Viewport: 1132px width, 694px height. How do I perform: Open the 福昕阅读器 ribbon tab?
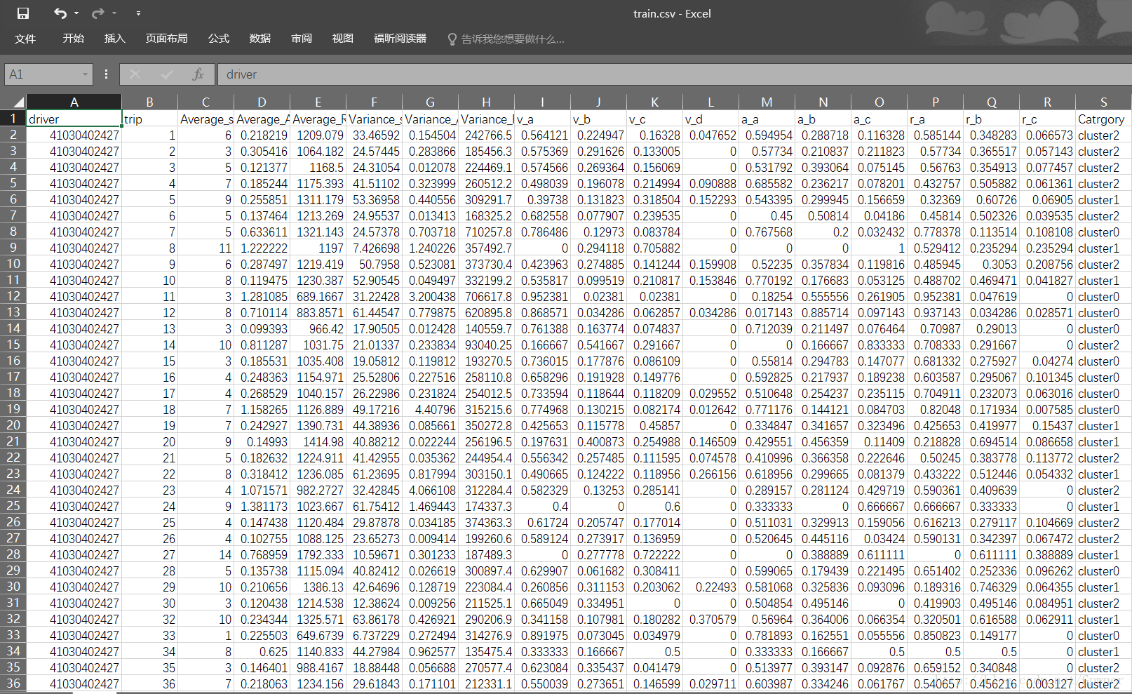[400, 39]
